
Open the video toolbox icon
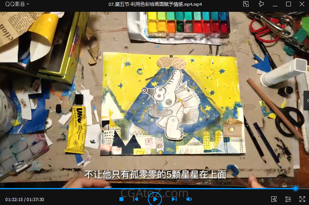coord(274,199)
